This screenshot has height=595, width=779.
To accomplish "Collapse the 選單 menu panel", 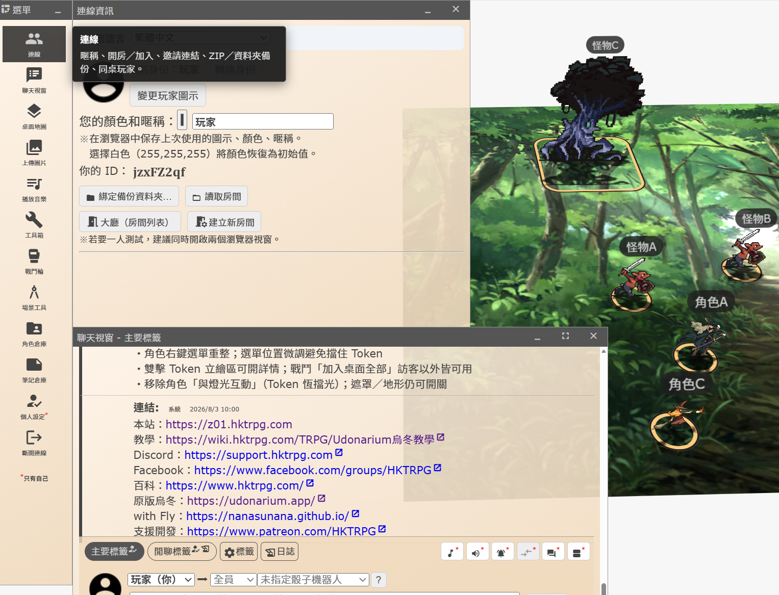I will tap(58, 11).
